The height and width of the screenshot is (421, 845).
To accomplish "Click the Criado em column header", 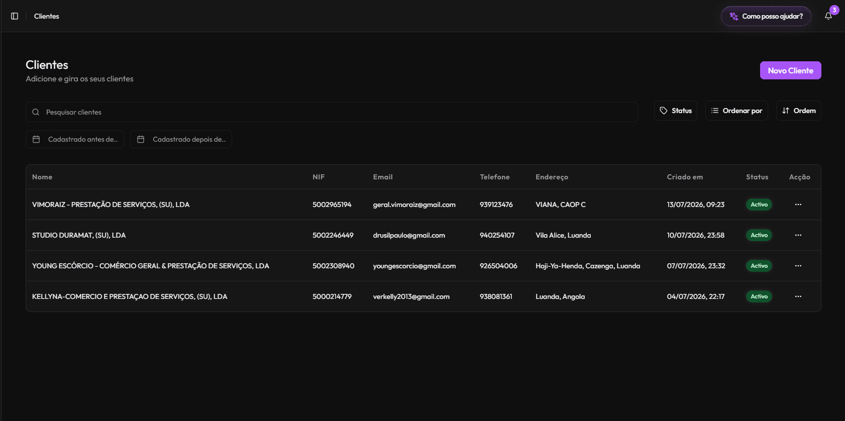I will coord(685,177).
